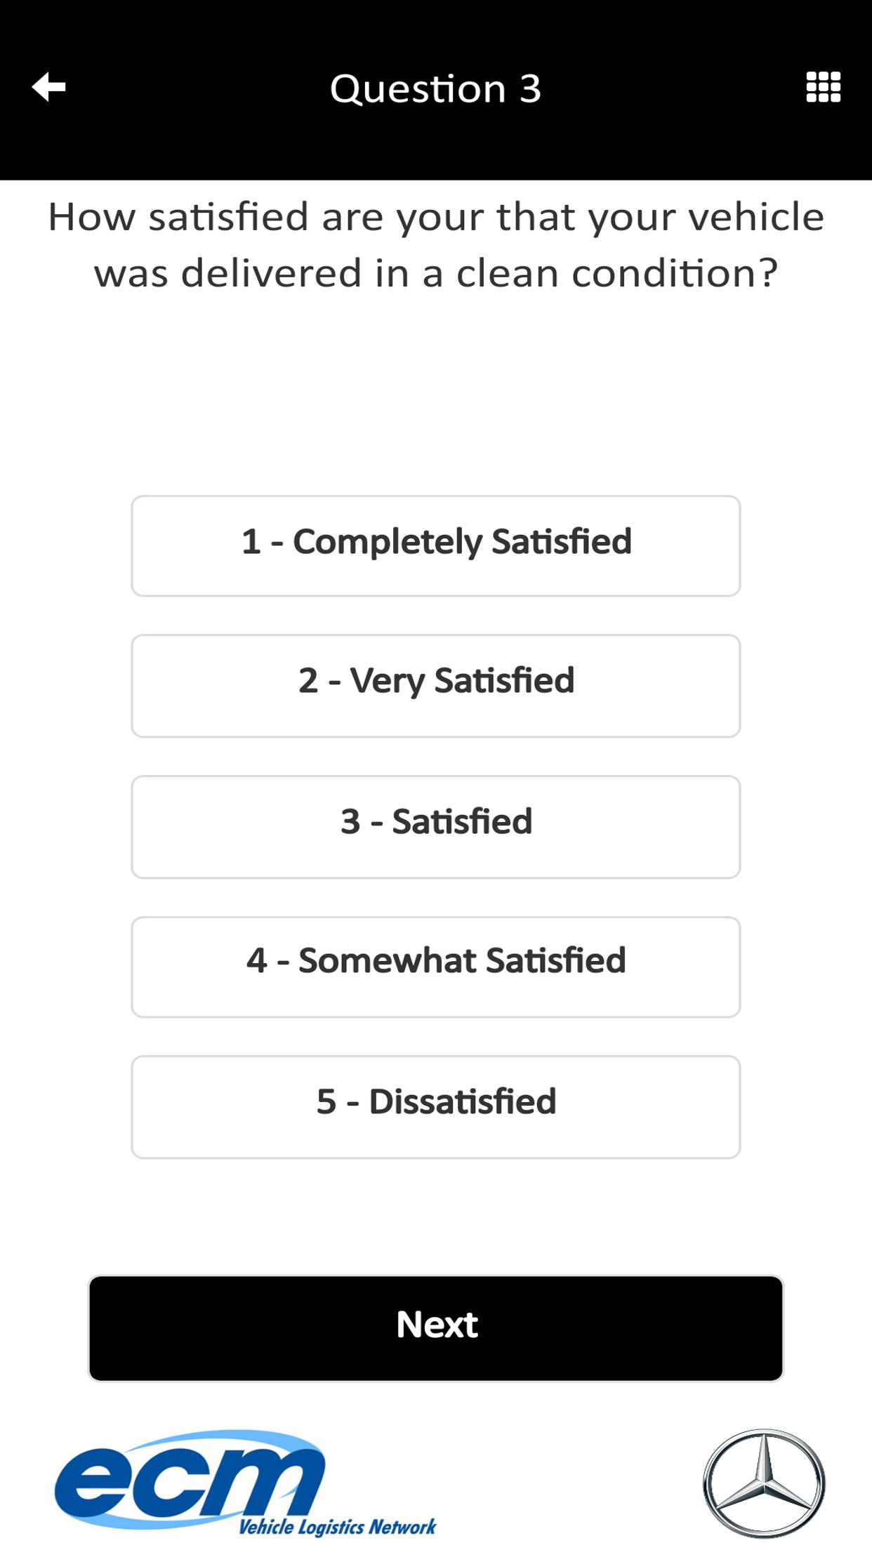This screenshot has width=872, height=1550.
Task: Click the Question 3 header title
Action: pos(436,88)
